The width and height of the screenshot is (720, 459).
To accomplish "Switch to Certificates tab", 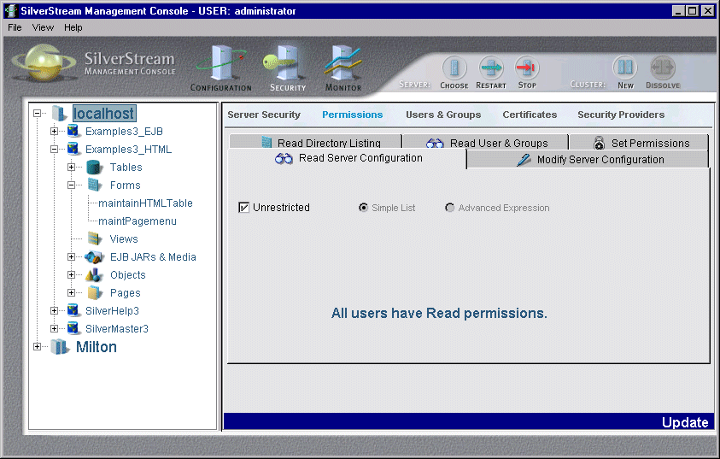I will 530,115.
